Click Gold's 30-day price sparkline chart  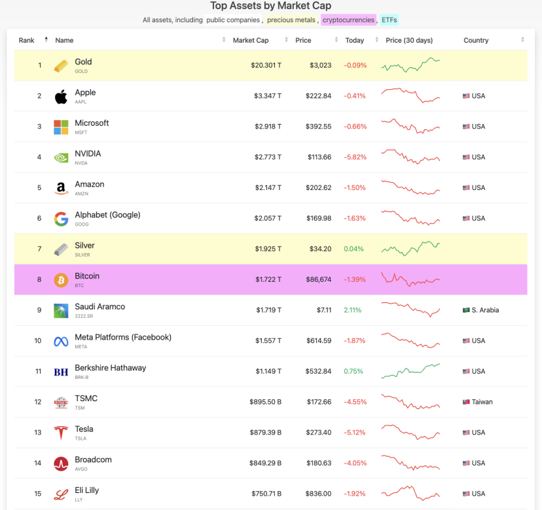click(410, 66)
